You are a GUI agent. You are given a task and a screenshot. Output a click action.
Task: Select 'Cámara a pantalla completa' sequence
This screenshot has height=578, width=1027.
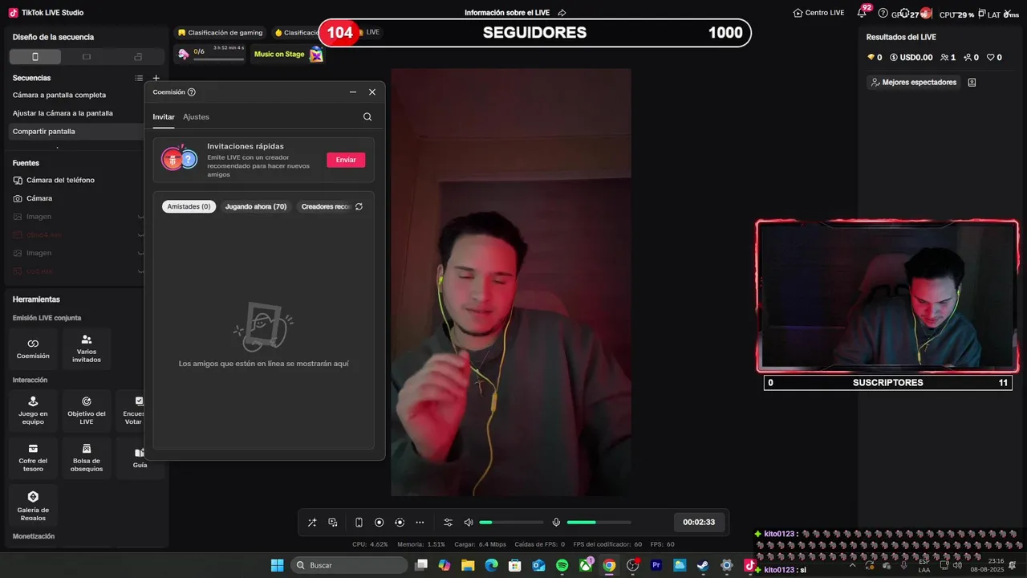click(59, 96)
